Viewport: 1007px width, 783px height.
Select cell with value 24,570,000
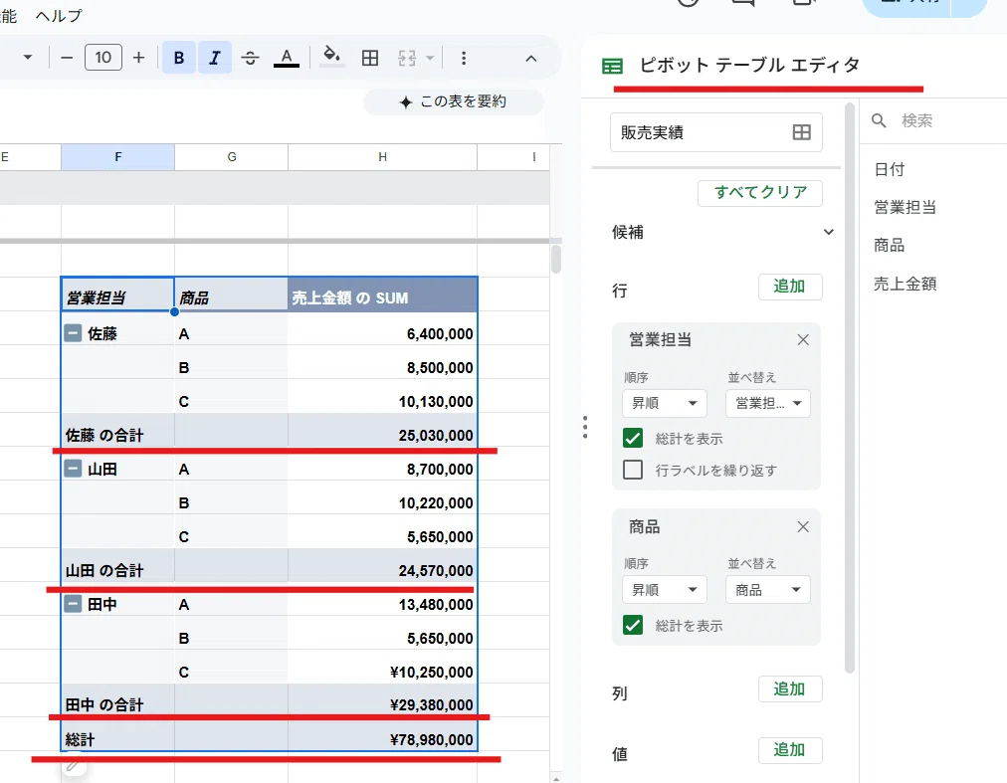point(383,564)
